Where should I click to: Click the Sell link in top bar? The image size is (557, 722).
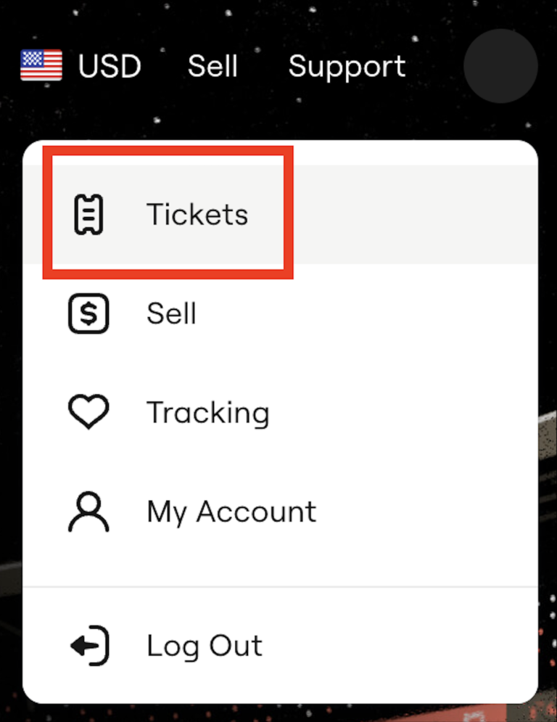(x=213, y=65)
